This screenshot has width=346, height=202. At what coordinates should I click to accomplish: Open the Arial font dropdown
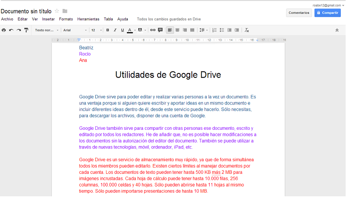point(75,30)
